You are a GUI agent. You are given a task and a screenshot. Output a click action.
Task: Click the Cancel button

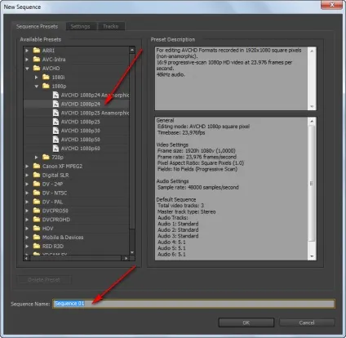307,322
